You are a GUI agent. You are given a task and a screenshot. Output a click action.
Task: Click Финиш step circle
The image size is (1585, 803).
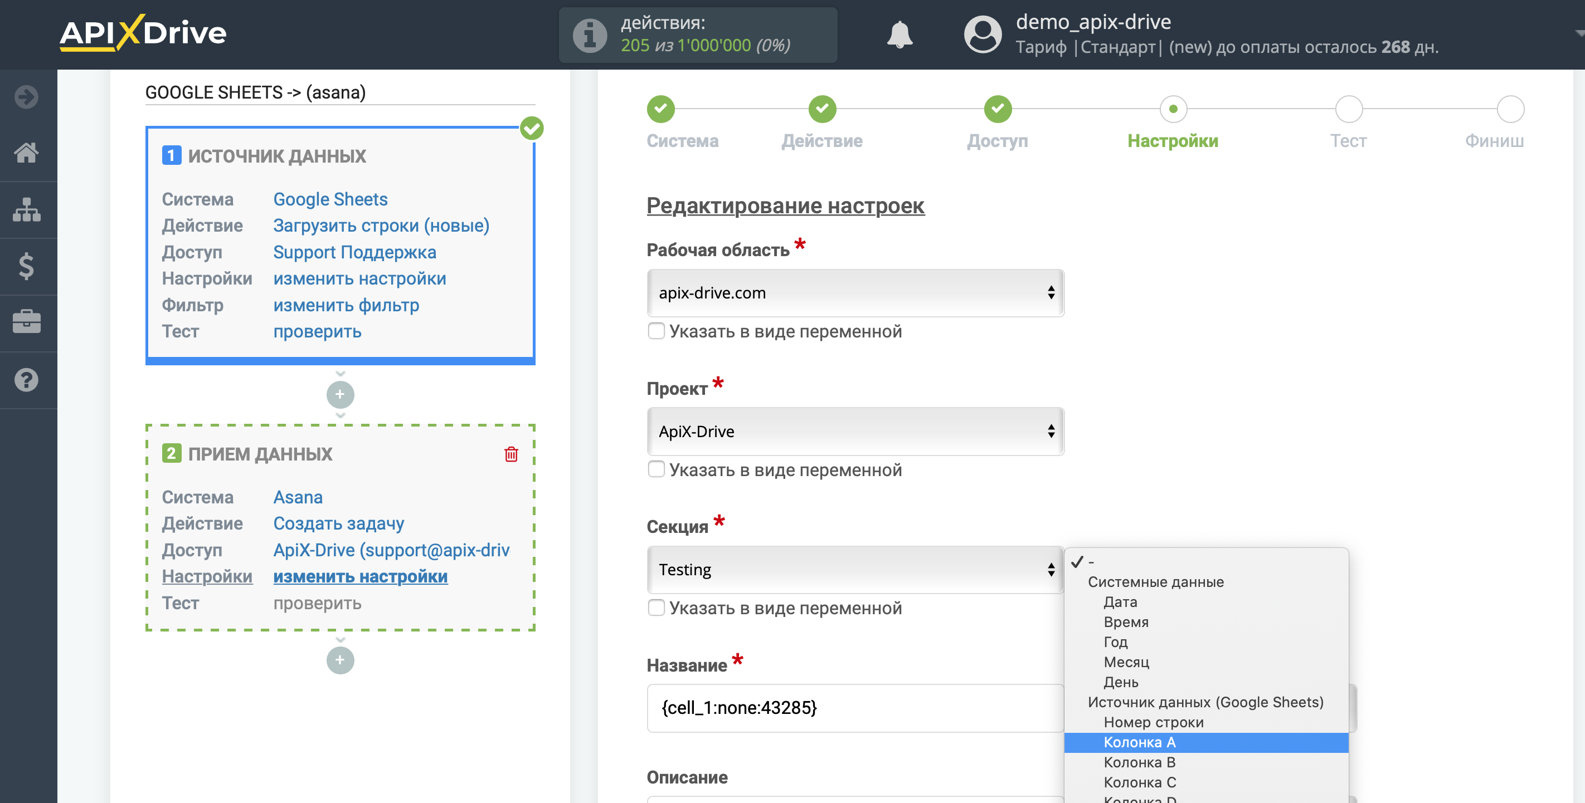point(1510,109)
